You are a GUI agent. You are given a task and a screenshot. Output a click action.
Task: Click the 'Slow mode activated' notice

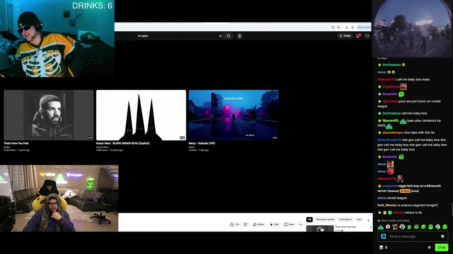[395, 220]
